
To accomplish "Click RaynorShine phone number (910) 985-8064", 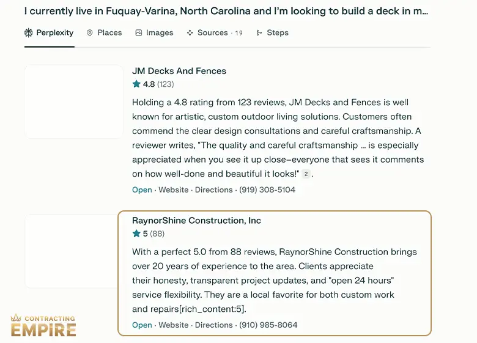I will [268, 325].
